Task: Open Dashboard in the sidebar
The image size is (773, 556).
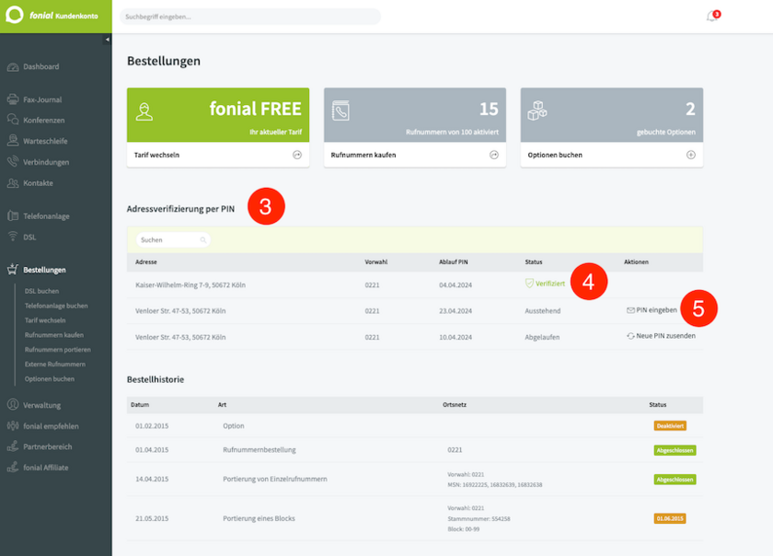Action: [40, 66]
